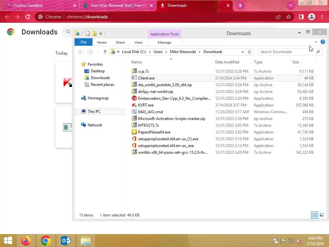The width and height of the screenshot is (329, 247).
Task: Open the Chrome profile avatar
Action: tap(312, 17)
